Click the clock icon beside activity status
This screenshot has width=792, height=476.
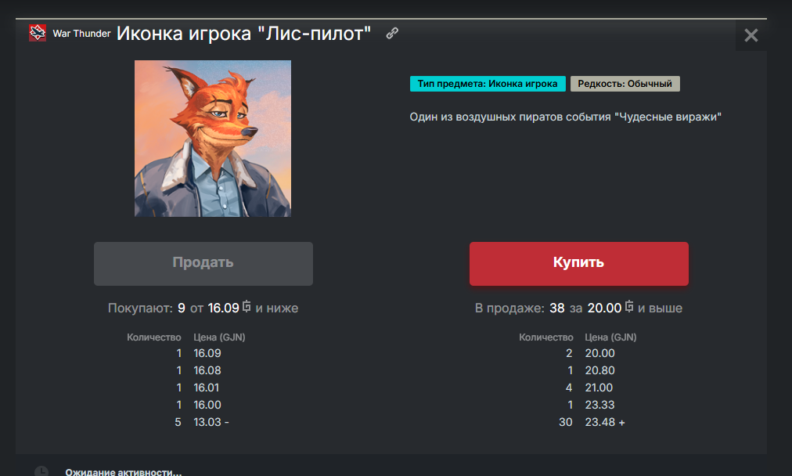(41, 471)
